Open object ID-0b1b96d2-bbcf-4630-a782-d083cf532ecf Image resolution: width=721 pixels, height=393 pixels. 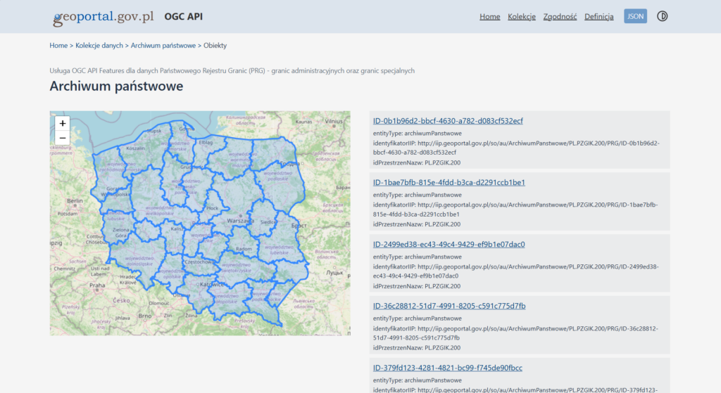pos(448,121)
